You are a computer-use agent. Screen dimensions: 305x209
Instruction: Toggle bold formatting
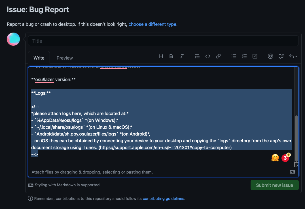(x=171, y=56)
